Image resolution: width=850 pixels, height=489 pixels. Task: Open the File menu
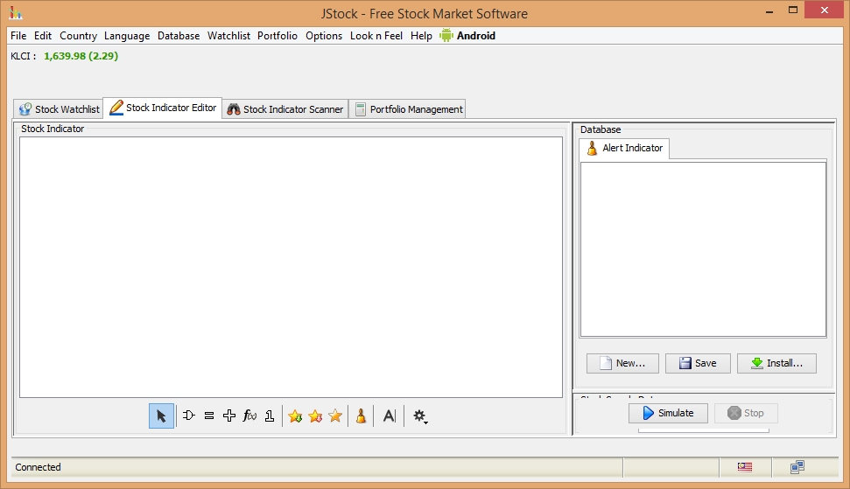click(x=18, y=36)
